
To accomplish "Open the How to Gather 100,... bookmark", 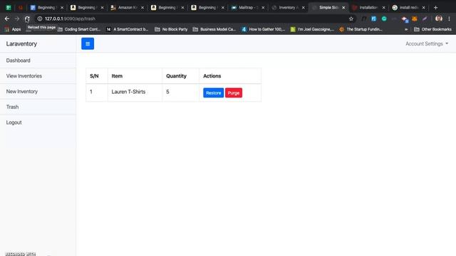I will coord(263,29).
